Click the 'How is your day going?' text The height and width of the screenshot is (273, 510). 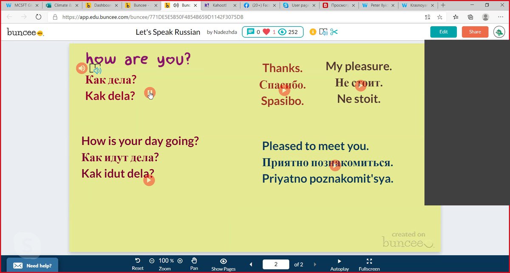click(x=140, y=141)
